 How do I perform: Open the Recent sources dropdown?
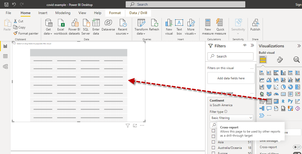click(122, 26)
